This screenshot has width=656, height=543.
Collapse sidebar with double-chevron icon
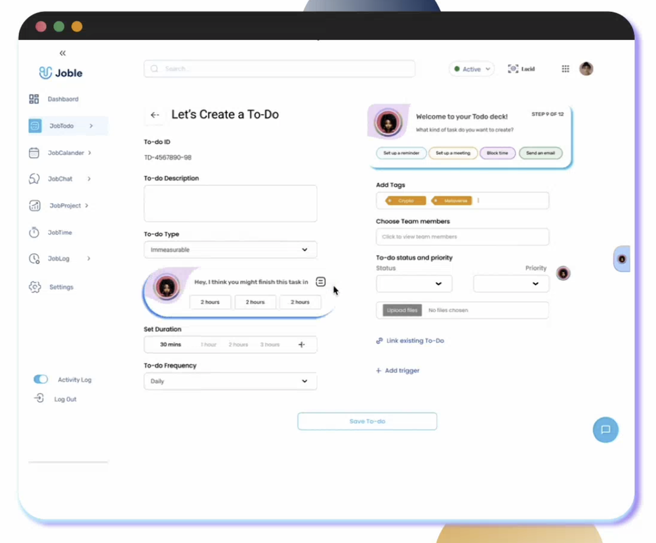(62, 53)
